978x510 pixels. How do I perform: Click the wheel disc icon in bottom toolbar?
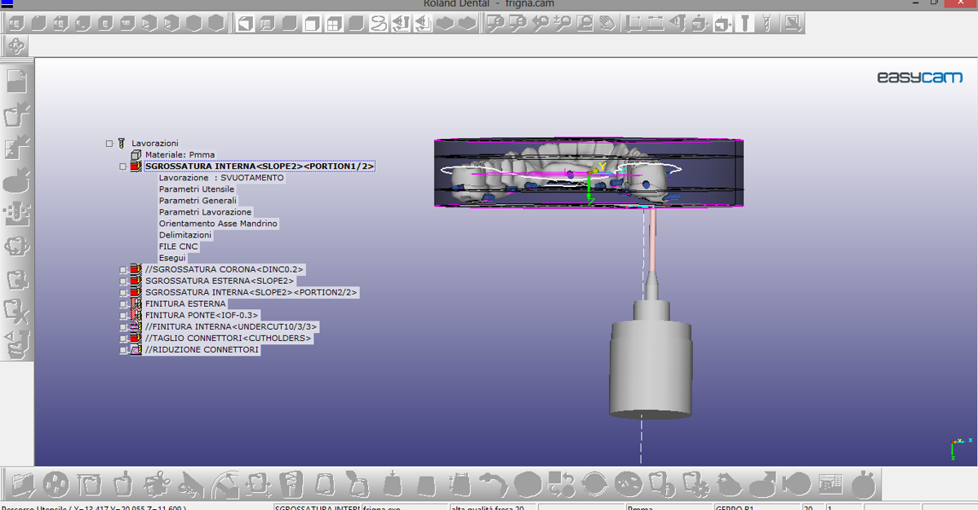point(56,485)
